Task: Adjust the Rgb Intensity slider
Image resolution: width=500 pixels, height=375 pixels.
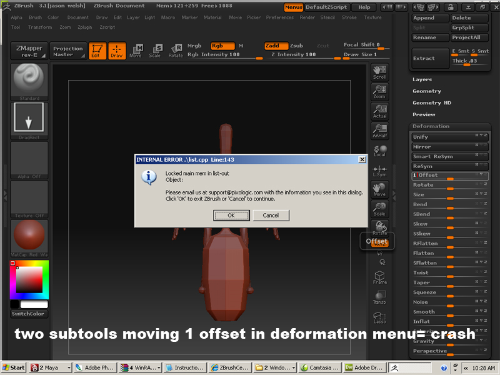Action: click(x=224, y=55)
